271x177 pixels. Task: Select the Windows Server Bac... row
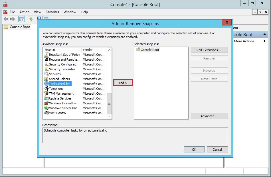[x=75, y=108]
